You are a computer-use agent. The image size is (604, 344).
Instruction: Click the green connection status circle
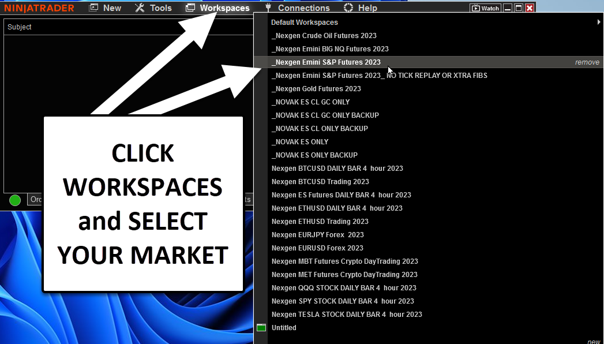[x=15, y=200]
